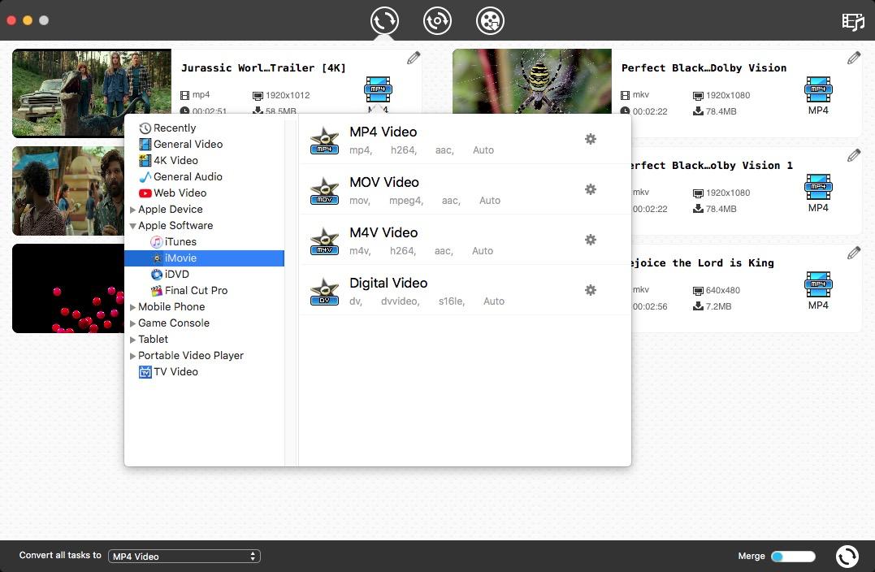
Task: Choose the MOV Video preset
Action: pyautogui.click(x=465, y=189)
